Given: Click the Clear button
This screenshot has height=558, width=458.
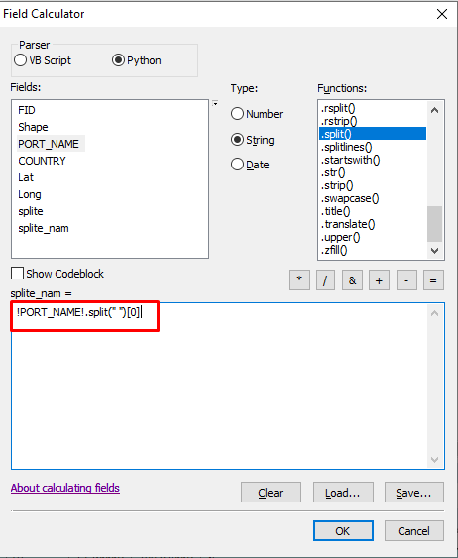Looking at the screenshot, I should 271,493.
